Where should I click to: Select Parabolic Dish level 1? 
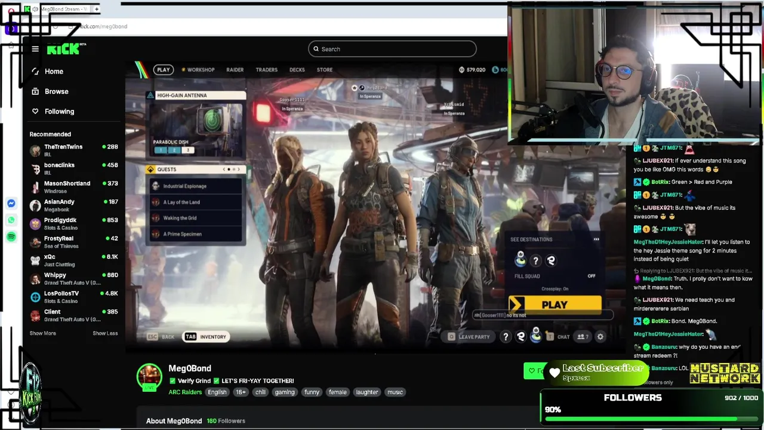[x=160, y=150]
